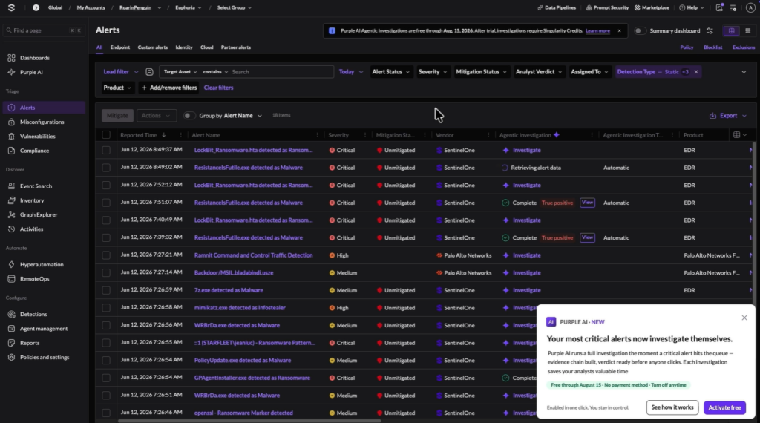The image size is (760, 423).
Task: Toggle the Group by Alert Name switch
Action: click(x=189, y=115)
